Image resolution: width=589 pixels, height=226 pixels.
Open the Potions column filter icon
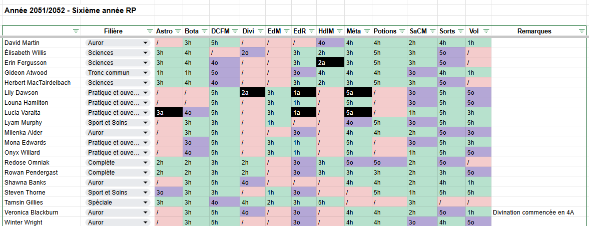tap(402, 31)
